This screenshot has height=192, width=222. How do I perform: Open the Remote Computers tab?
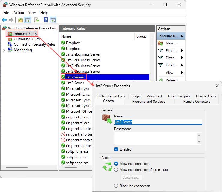click(x=196, y=102)
